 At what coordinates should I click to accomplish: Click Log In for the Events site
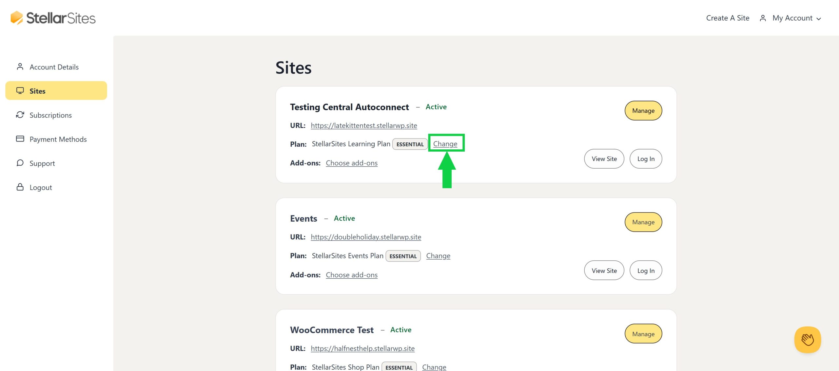point(645,270)
